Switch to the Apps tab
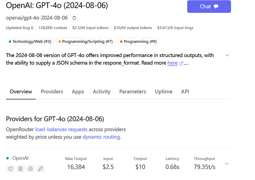 click(x=78, y=91)
